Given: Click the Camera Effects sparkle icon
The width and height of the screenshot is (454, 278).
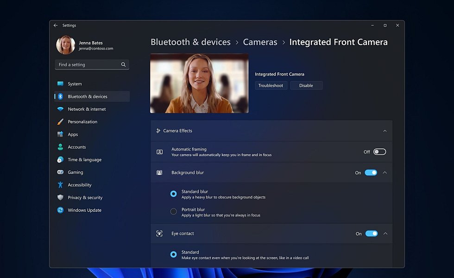Looking at the screenshot, I should pyautogui.click(x=158, y=131).
